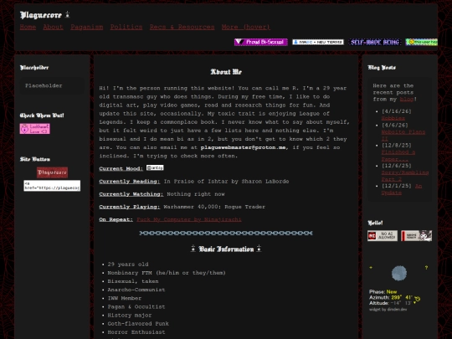Click the 'Currently Reading:' label
452x339 pixels.
point(130,182)
